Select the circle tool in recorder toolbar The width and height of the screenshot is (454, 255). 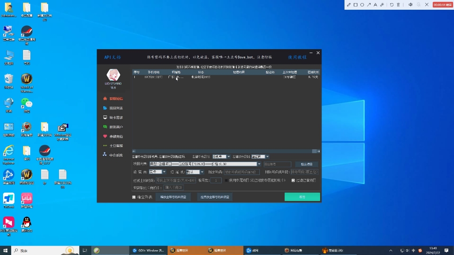[x=362, y=4]
